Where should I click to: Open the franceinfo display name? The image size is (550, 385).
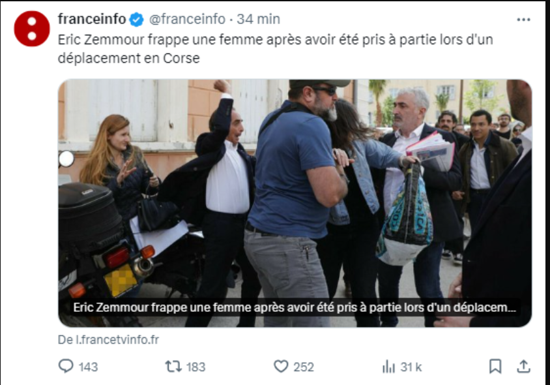tap(92, 19)
